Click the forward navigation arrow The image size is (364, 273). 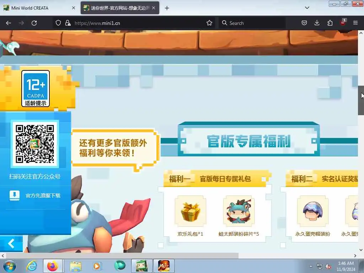21,23
